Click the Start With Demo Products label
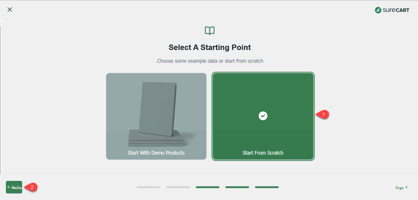 point(156,153)
